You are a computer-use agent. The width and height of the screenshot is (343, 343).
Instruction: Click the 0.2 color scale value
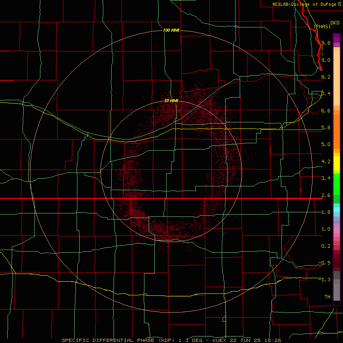pyautogui.click(x=326, y=246)
